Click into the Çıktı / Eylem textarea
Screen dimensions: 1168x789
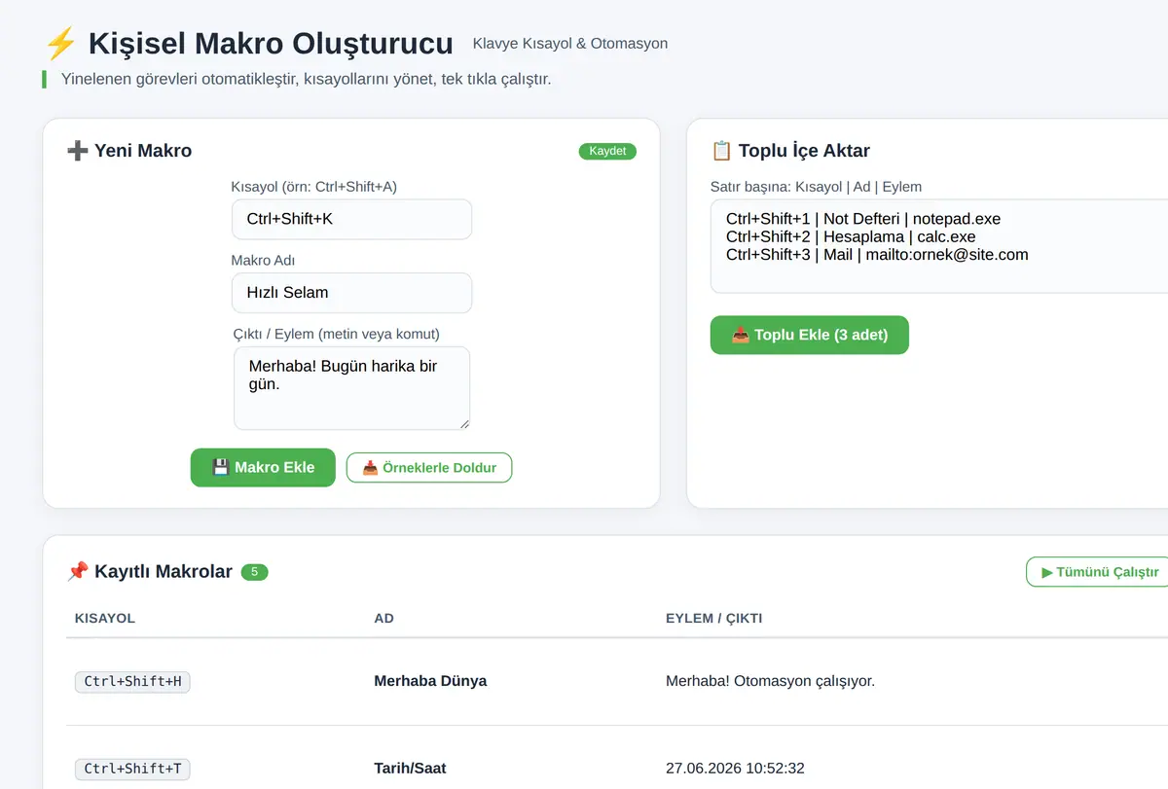(351, 388)
